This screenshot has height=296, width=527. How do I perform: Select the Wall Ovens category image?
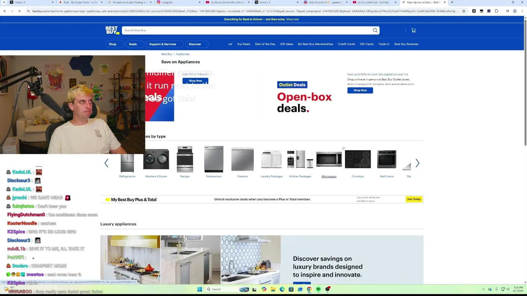pyautogui.click(x=387, y=159)
